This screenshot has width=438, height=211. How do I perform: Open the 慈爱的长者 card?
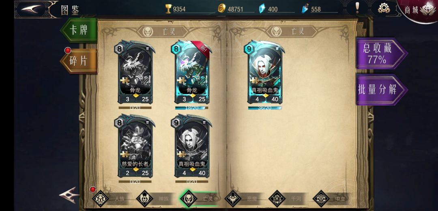tap(135, 146)
